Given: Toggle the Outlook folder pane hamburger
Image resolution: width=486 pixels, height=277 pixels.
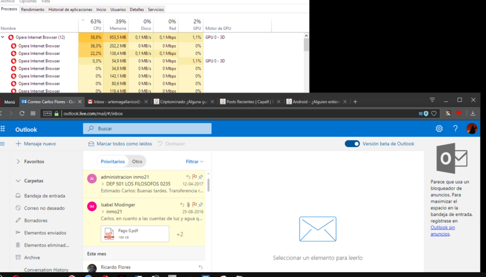Looking at the screenshot, I should (x=2, y=144).
